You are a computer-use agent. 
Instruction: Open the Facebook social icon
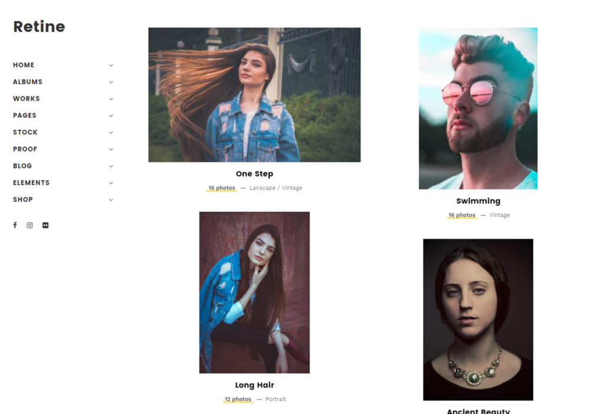[15, 225]
